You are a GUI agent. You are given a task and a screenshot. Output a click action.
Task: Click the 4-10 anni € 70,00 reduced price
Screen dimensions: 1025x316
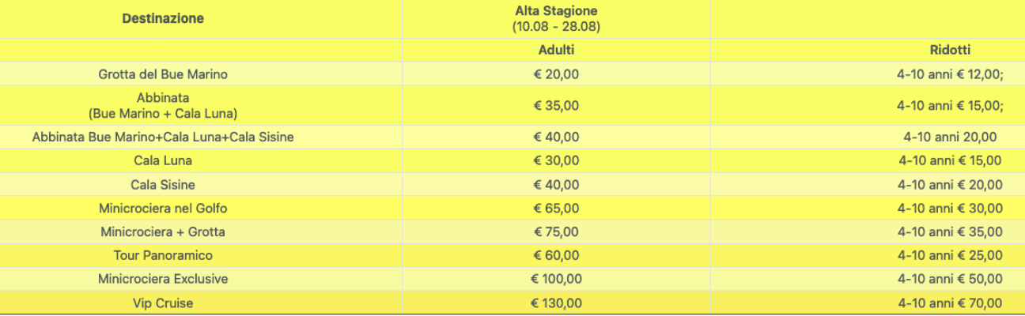click(x=950, y=303)
